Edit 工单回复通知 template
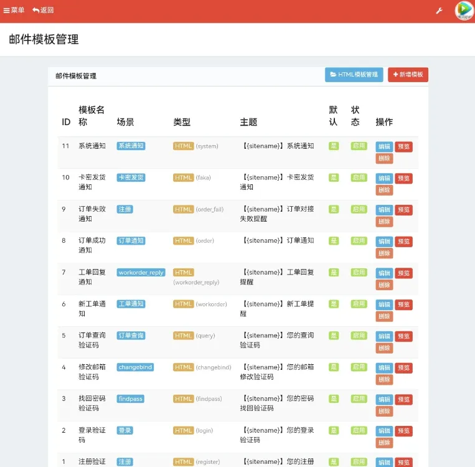 click(384, 273)
